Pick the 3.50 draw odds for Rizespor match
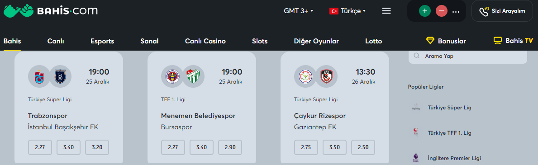538x165 pixels. point(334,147)
